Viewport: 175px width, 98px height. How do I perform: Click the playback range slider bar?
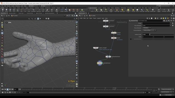point(87,93)
